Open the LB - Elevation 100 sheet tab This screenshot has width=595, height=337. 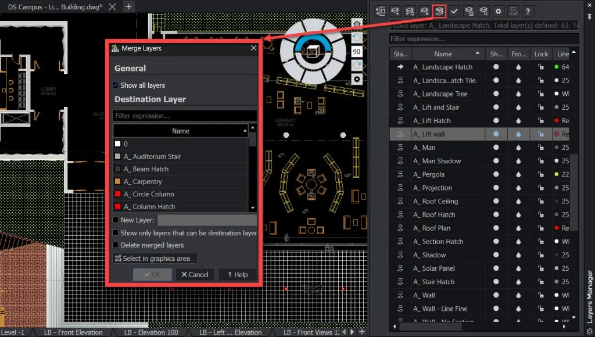[151, 332]
